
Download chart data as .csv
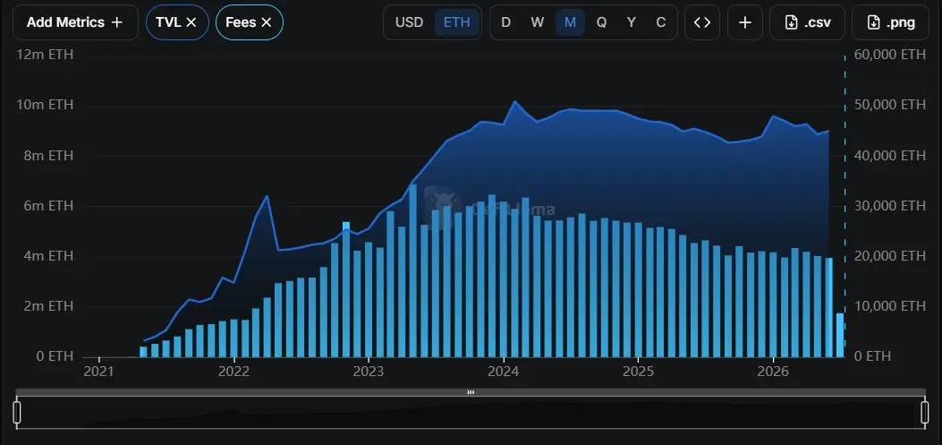click(x=808, y=22)
